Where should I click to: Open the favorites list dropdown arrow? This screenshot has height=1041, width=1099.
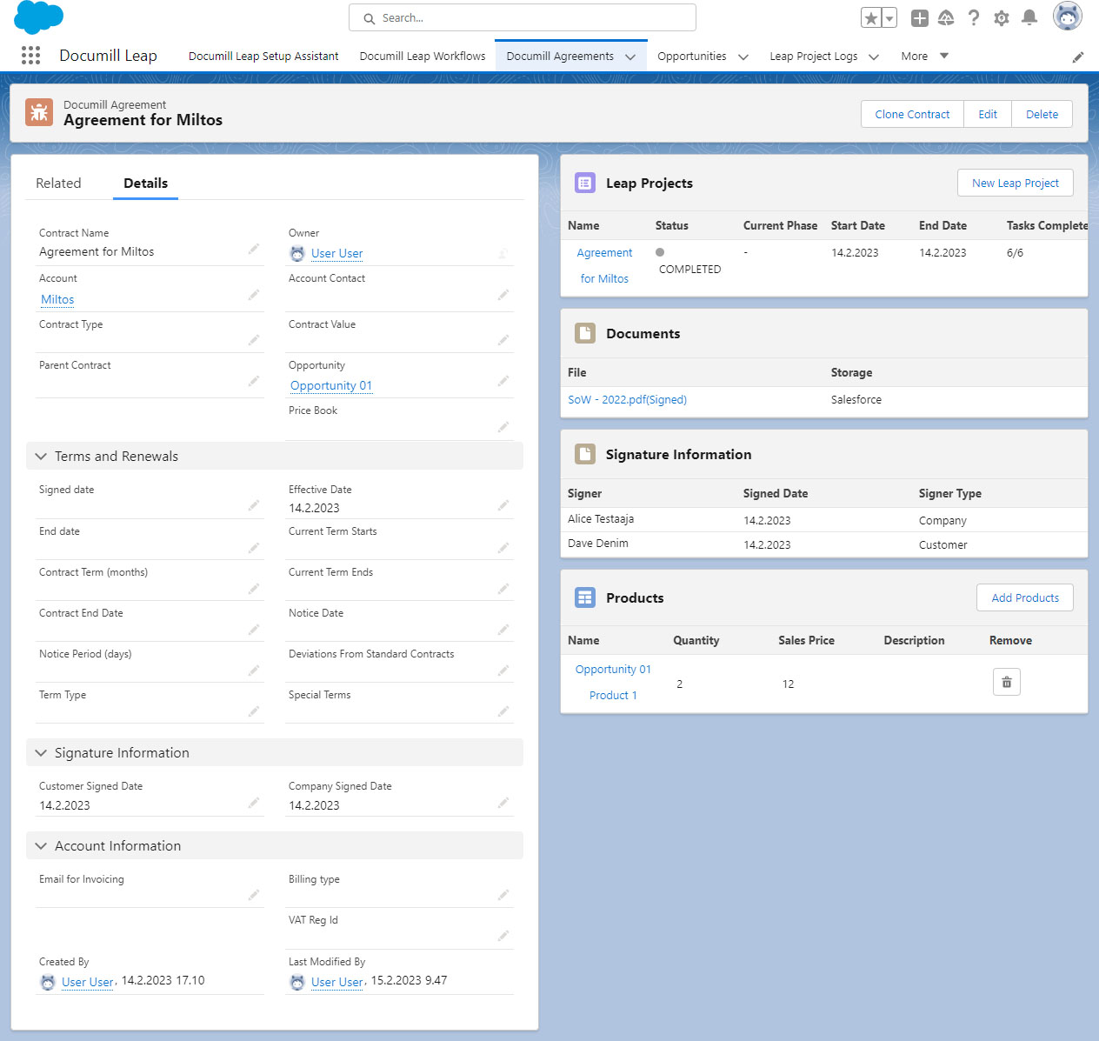coord(889,18)
